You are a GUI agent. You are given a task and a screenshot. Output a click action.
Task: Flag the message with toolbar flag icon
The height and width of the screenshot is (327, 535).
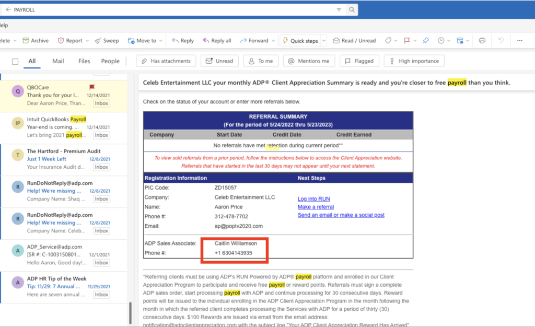(x=406, y=41)
